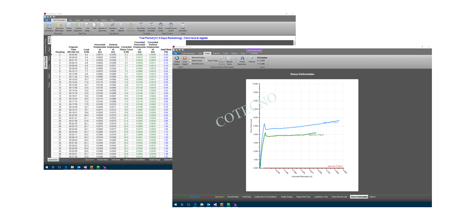Open Project Information in the back window
The image size is (476, 220).
coord(49,27)
